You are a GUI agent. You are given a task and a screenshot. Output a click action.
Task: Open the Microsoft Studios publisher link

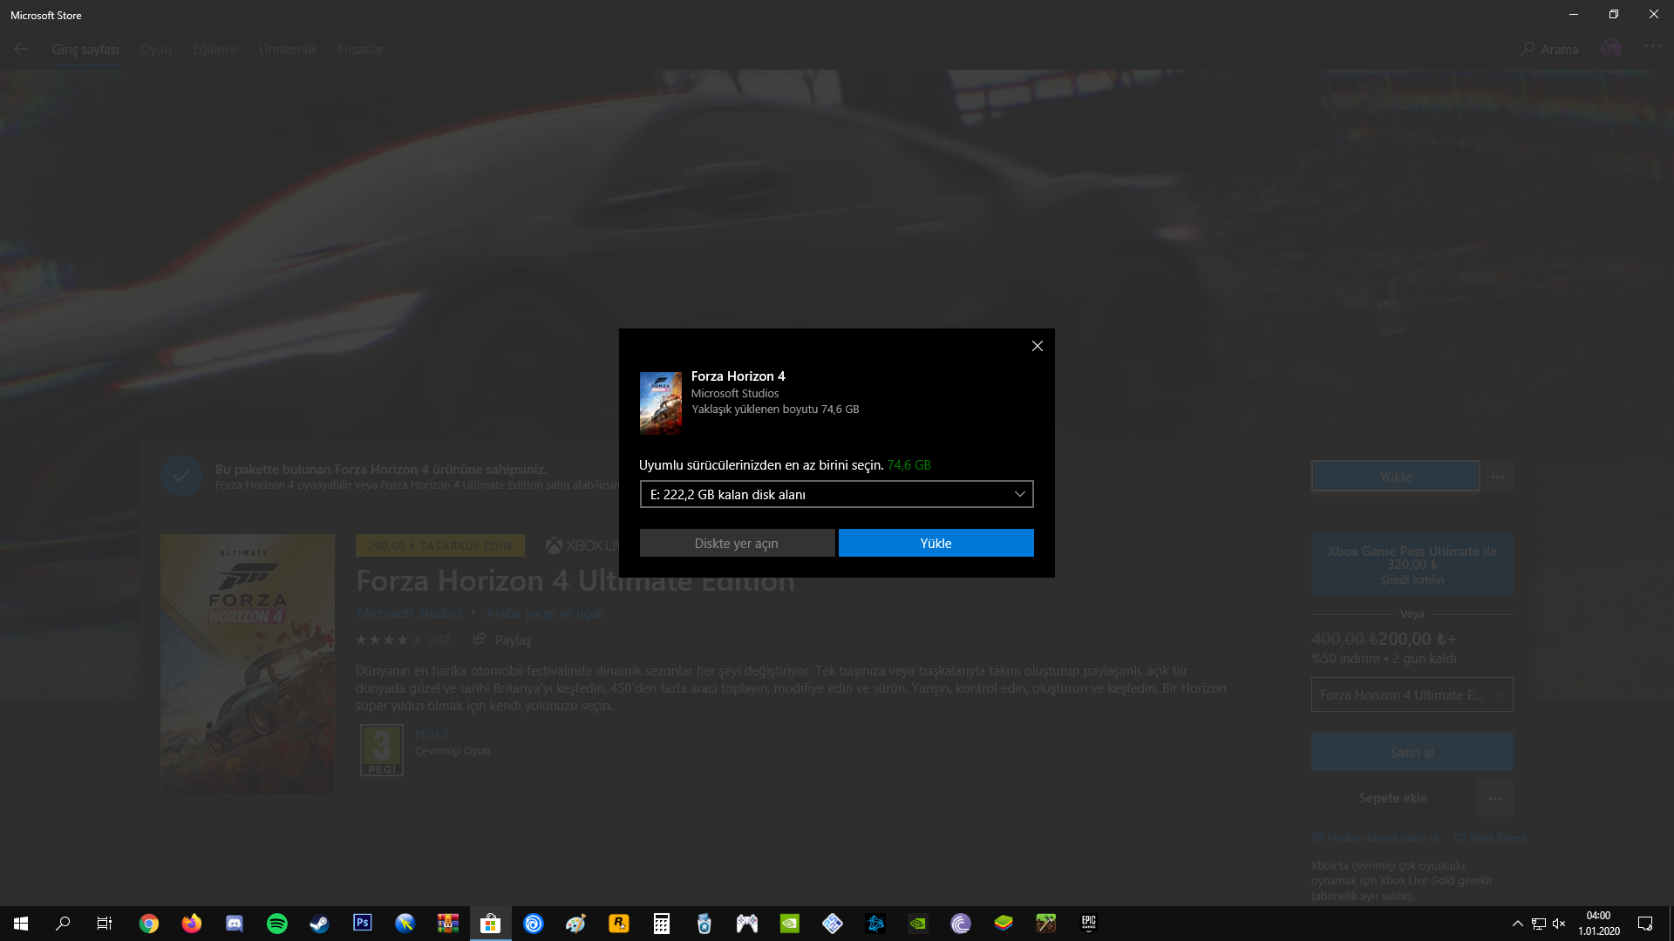pyautogui.click(x=409, y=613)
